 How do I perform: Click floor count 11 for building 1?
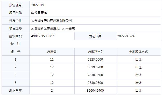pyautogui.click(x=52, y=60)
